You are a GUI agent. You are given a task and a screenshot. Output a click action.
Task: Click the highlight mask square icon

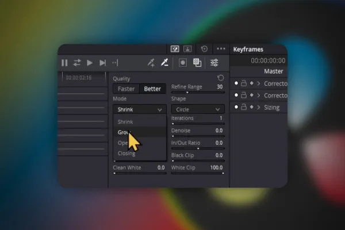pyautogui.click(x=183, y=63)
